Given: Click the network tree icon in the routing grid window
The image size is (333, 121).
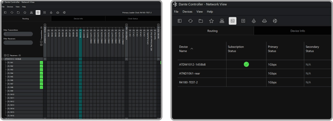Looking at the screenshot, I should [x=31, y=12].
